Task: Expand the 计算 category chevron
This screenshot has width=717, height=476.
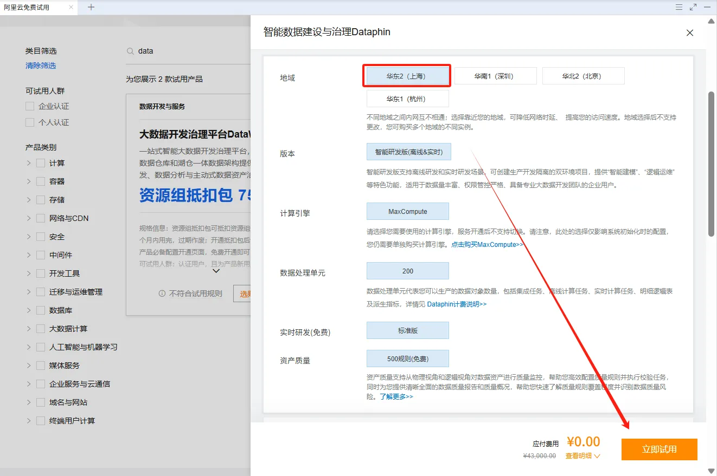Action: coord(29,163)
